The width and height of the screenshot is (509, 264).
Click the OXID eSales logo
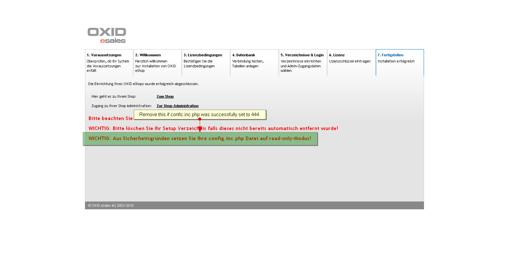107,35
